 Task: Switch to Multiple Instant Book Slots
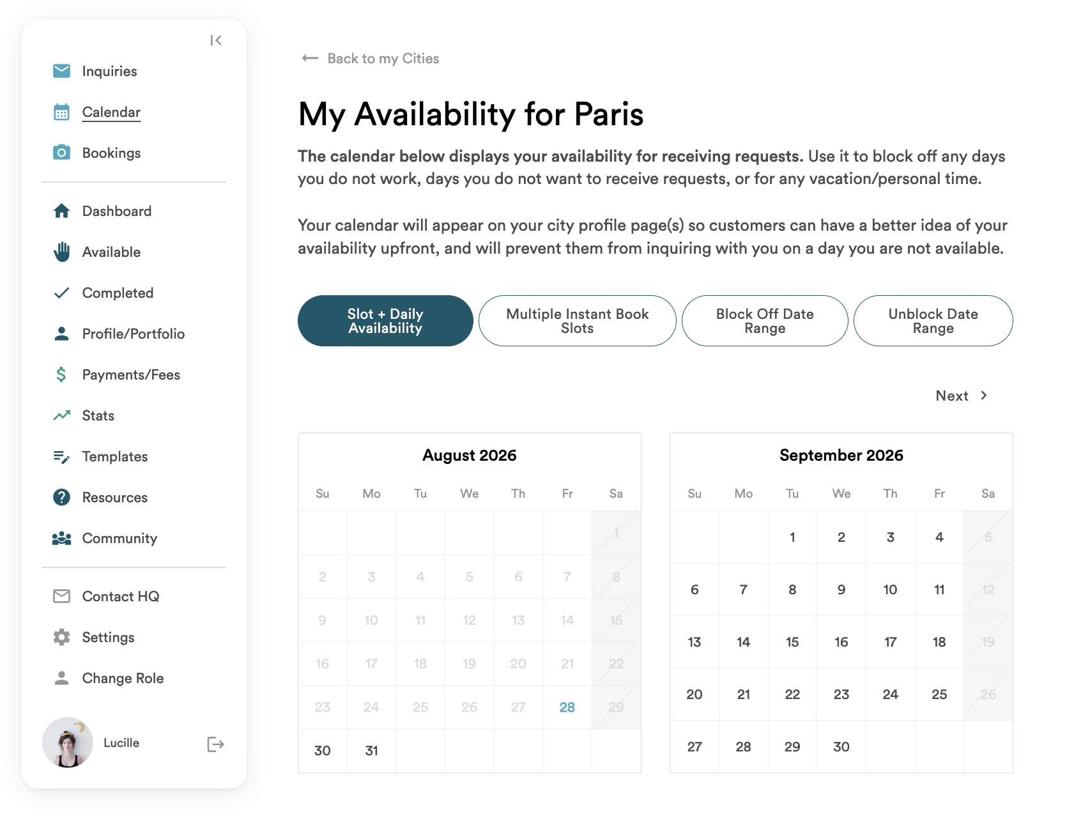577,321
